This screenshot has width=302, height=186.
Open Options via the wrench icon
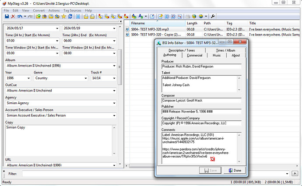(213, 17)
